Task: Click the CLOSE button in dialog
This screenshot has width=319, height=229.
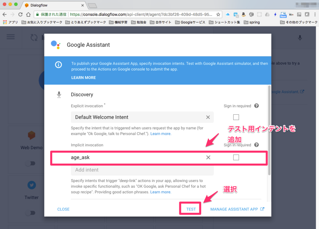Action: pyautogui.click(x=63, y=209)
